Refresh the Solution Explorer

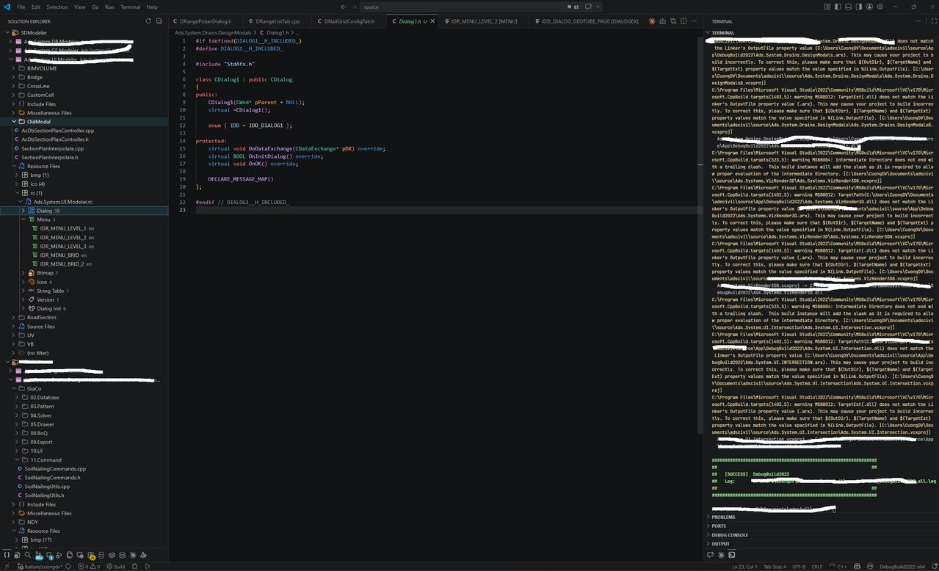click(148, 21)
